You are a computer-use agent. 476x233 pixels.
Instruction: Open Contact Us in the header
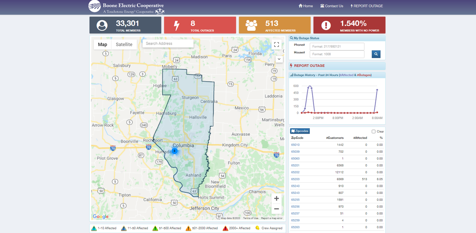tap(332, 6)
